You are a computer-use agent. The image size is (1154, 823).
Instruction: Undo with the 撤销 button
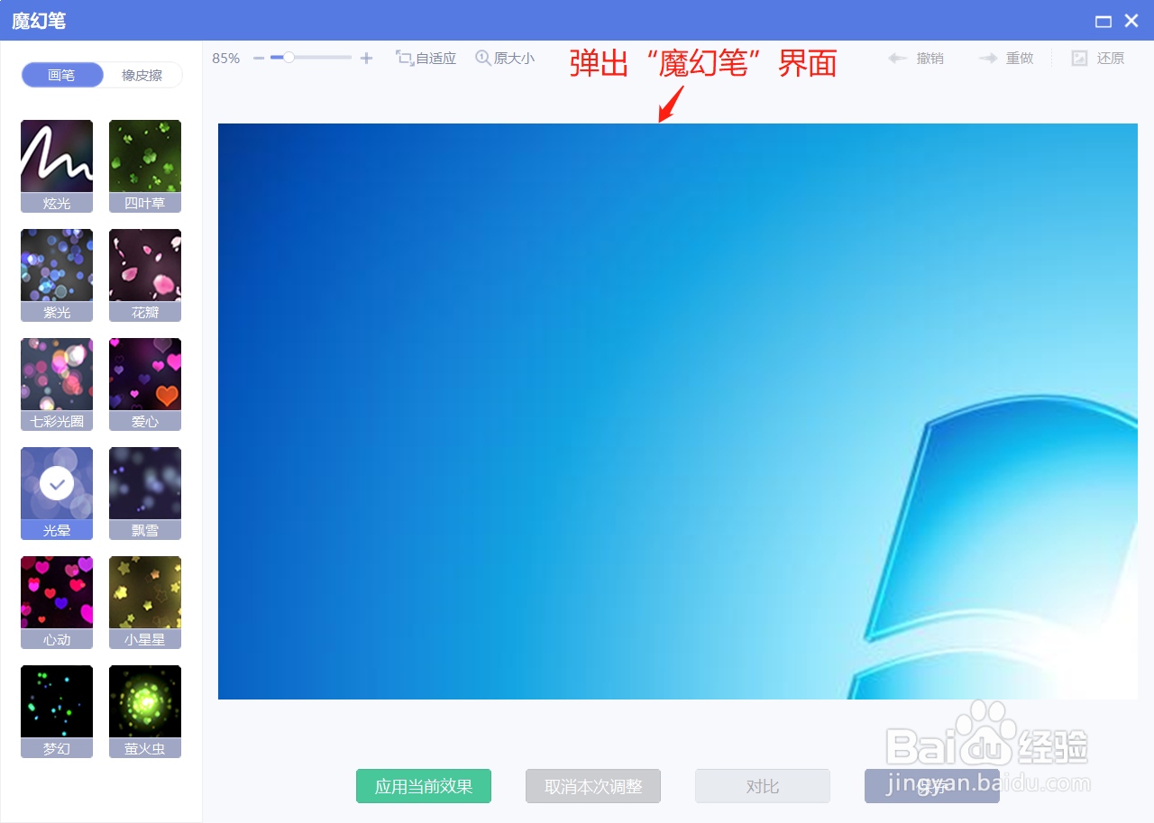pyautogui.click(x=916, y=58)
